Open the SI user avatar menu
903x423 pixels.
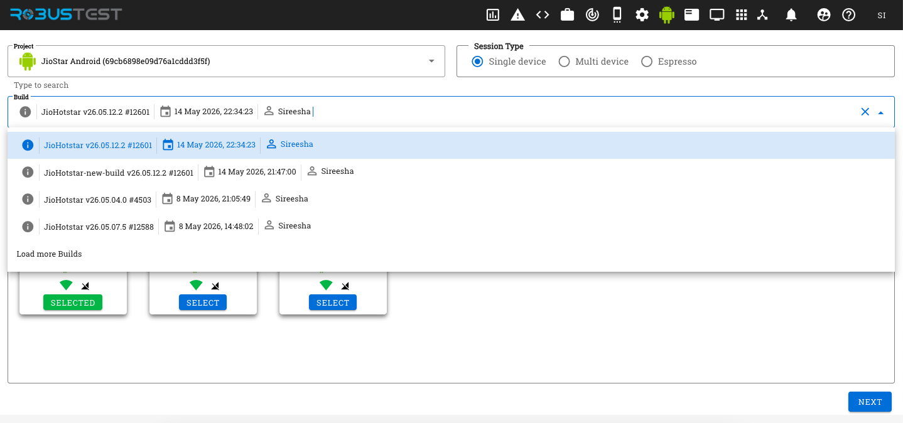coord(882,15)
